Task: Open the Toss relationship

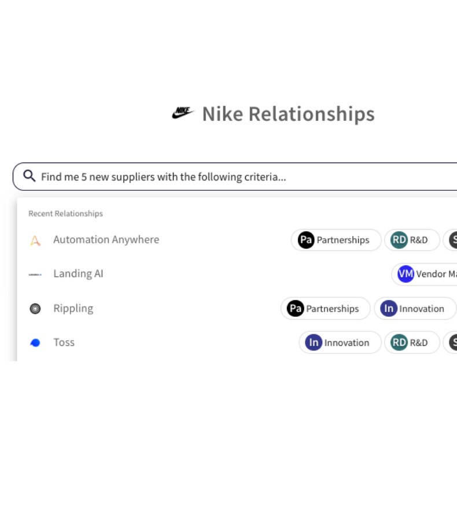Action: (x=64, y=342)
